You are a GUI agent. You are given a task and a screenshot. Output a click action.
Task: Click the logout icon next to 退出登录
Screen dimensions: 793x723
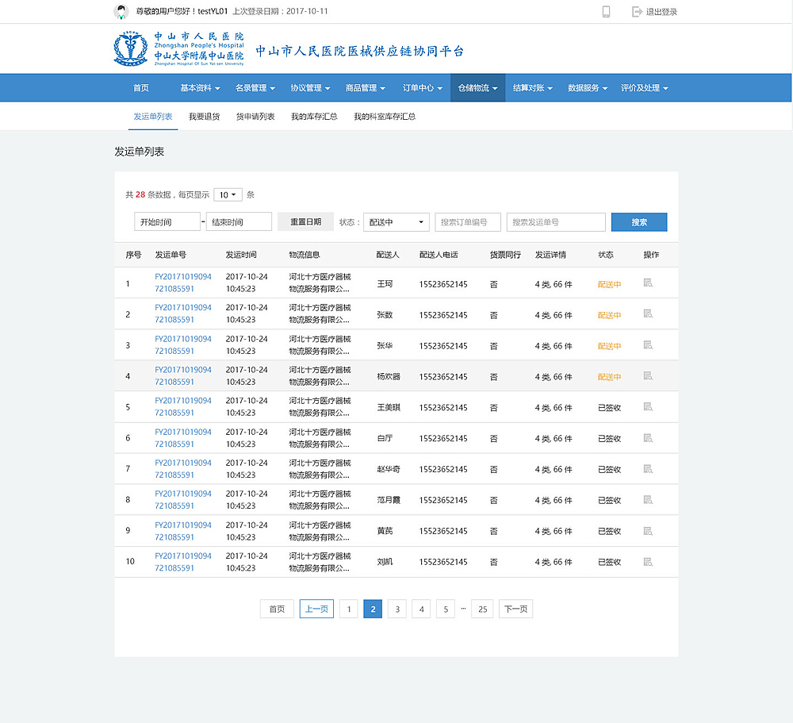[x=637, y=12]
